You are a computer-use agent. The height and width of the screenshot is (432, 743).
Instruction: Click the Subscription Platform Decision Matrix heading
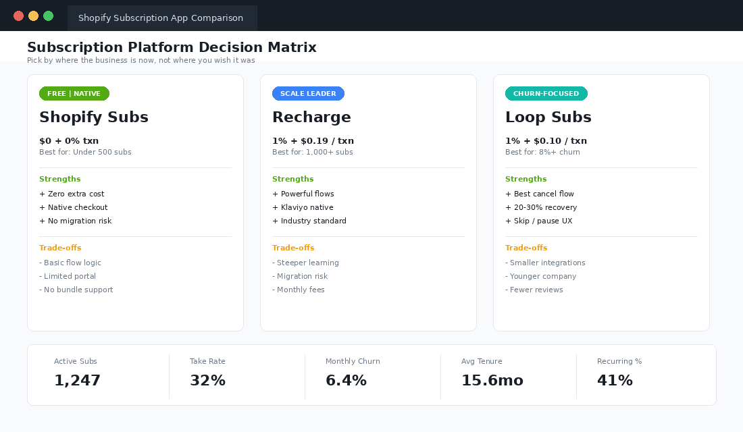click(x=172, y=47)
